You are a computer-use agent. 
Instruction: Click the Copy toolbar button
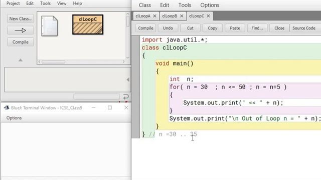(213, 28)
